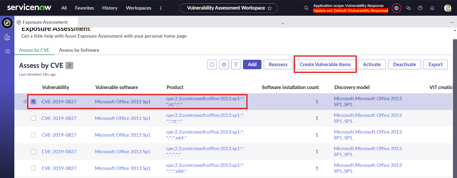
Task: Open discovery model link in first row
Action: tap(368, 102)
